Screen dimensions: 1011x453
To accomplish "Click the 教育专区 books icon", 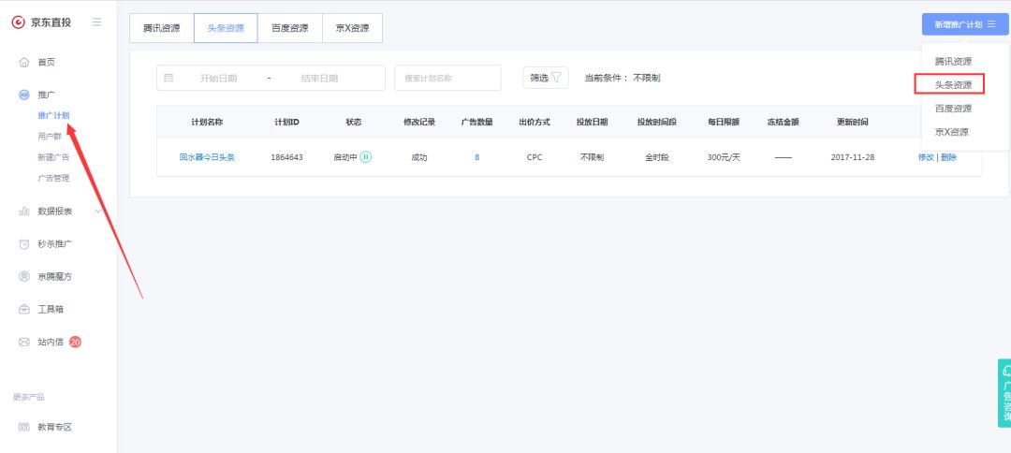I will (23, 427).
